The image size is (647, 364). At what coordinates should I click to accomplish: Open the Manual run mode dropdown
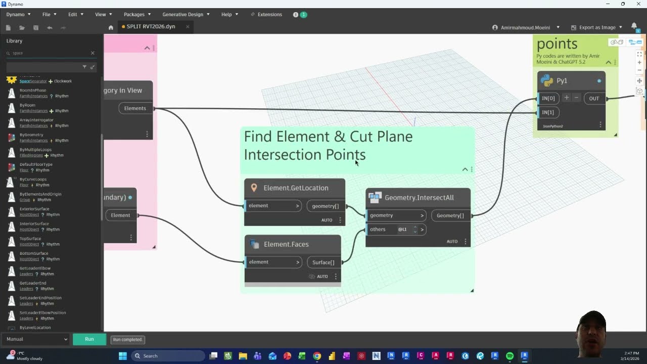36,339
